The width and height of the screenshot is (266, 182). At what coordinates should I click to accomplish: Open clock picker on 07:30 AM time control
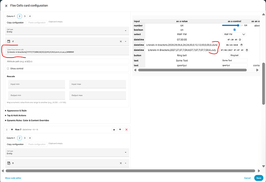pyautogui.click(x=240, y=40)
